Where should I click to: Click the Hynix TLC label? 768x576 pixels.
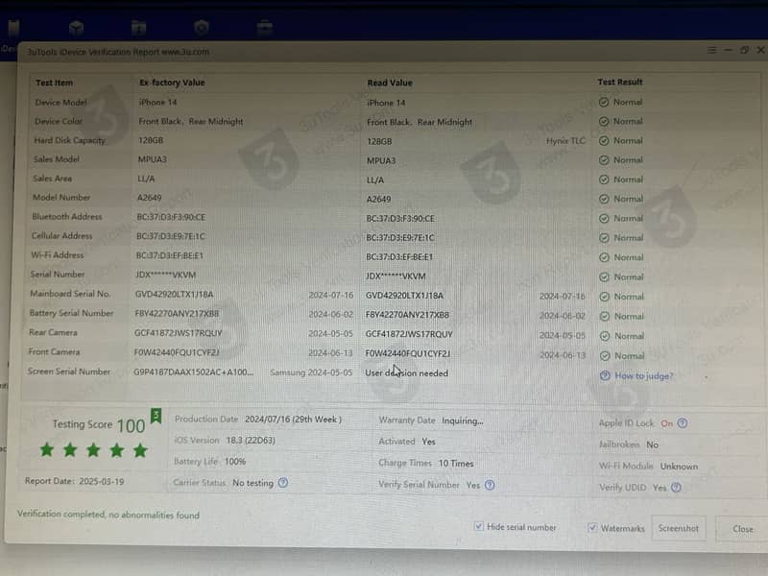[565, 141]
